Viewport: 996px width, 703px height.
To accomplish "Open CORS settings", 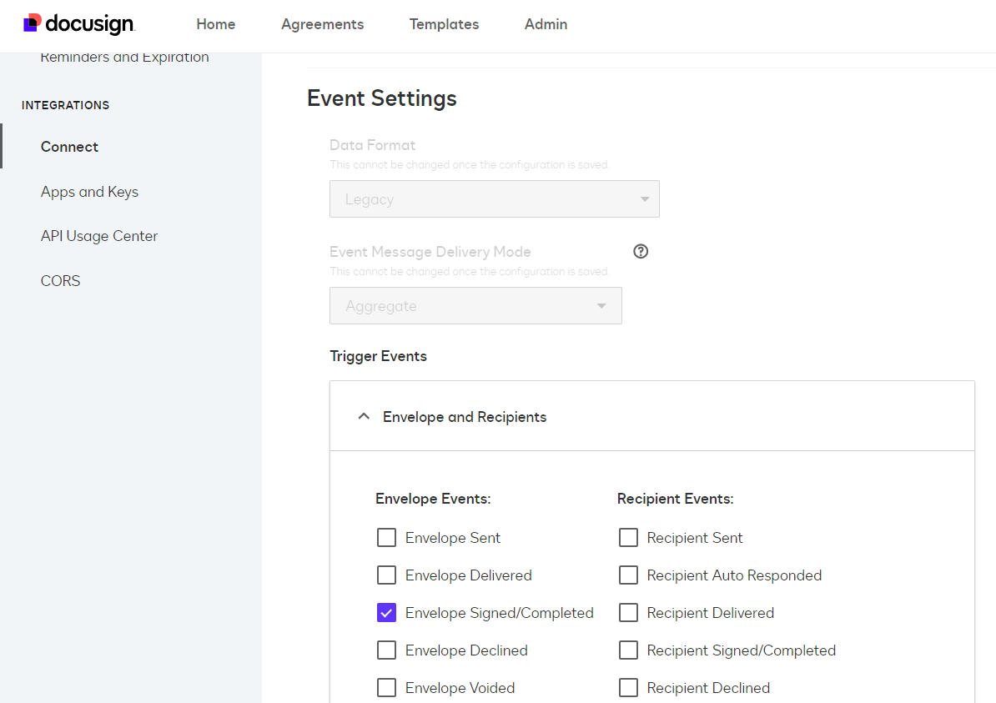I will [x=60, y=281].
